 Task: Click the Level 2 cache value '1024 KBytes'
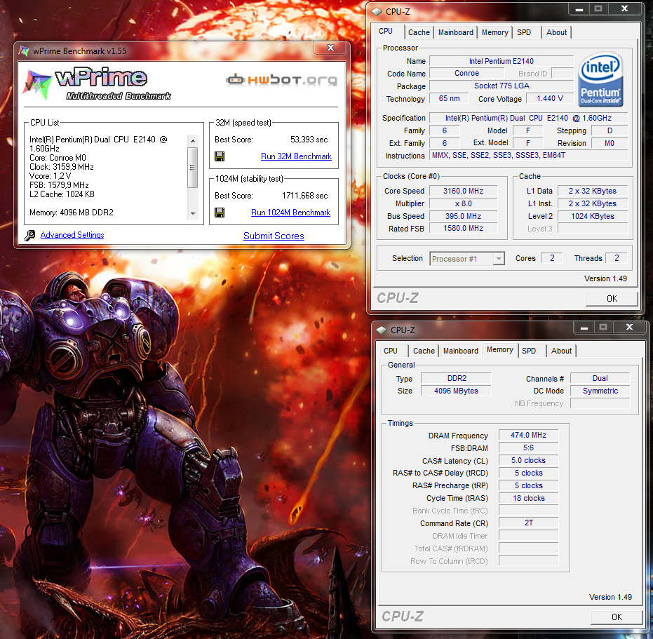(593, 216)
